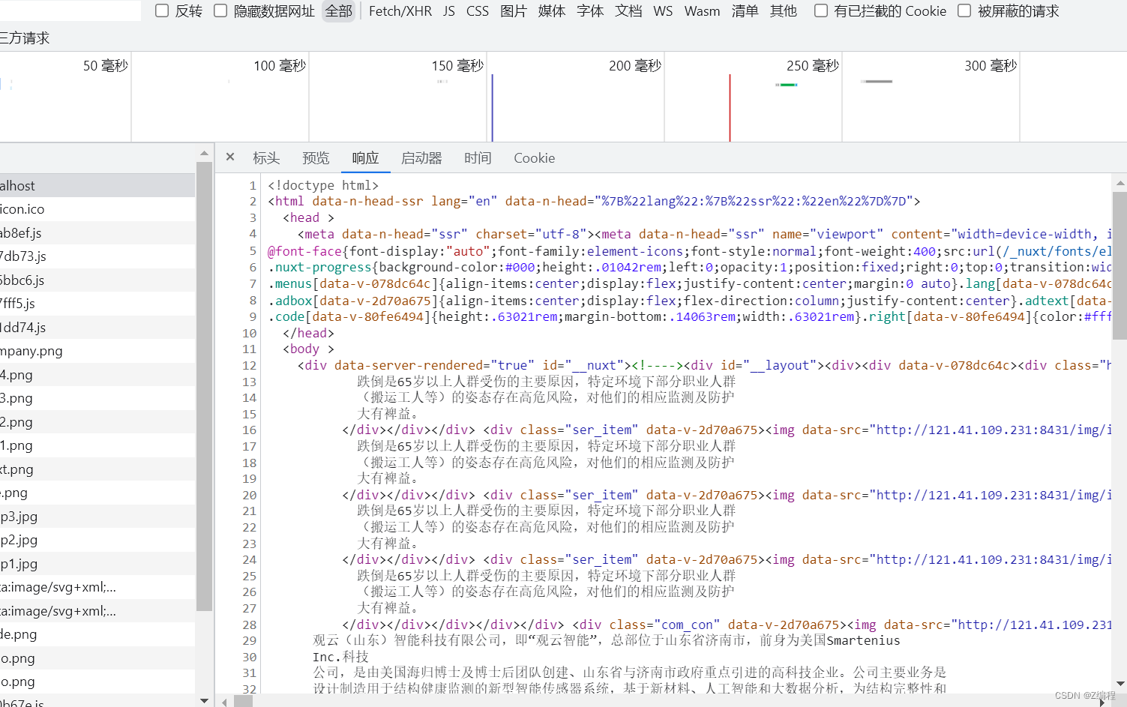Select the 2.png request row

click(97, 421)
